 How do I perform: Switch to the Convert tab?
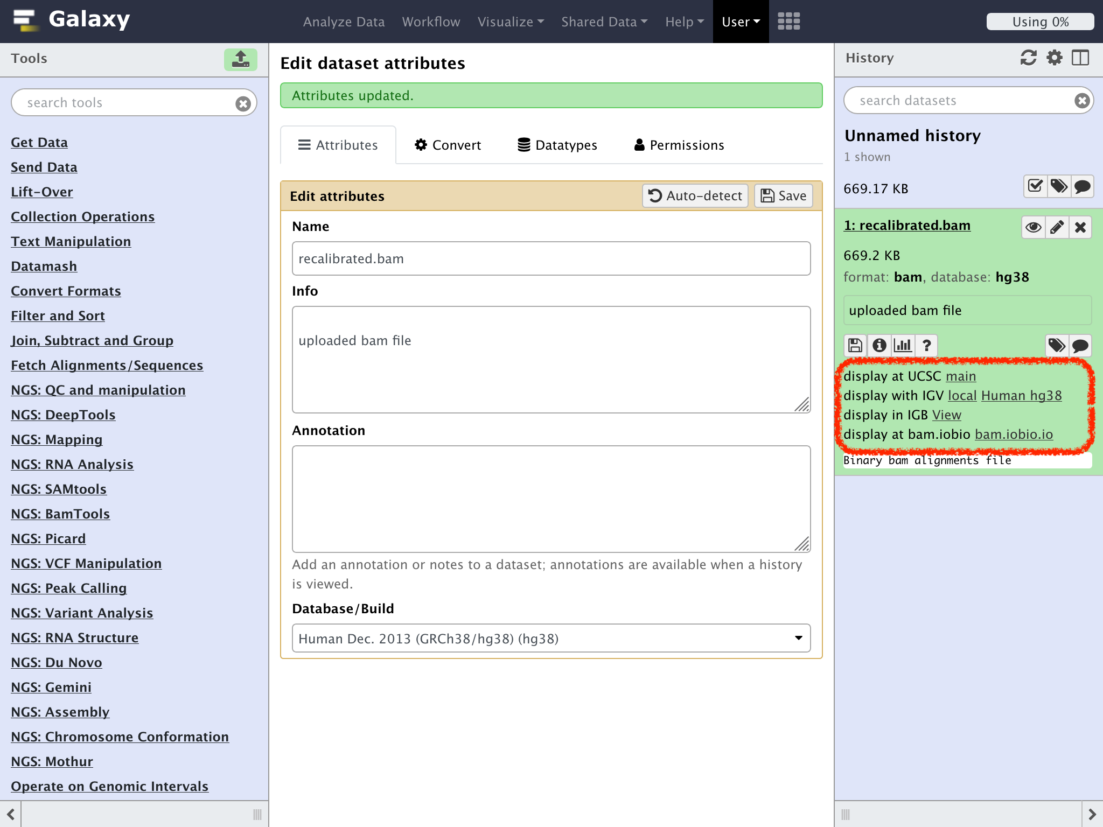pyautogui.click(x=448, y=144)
